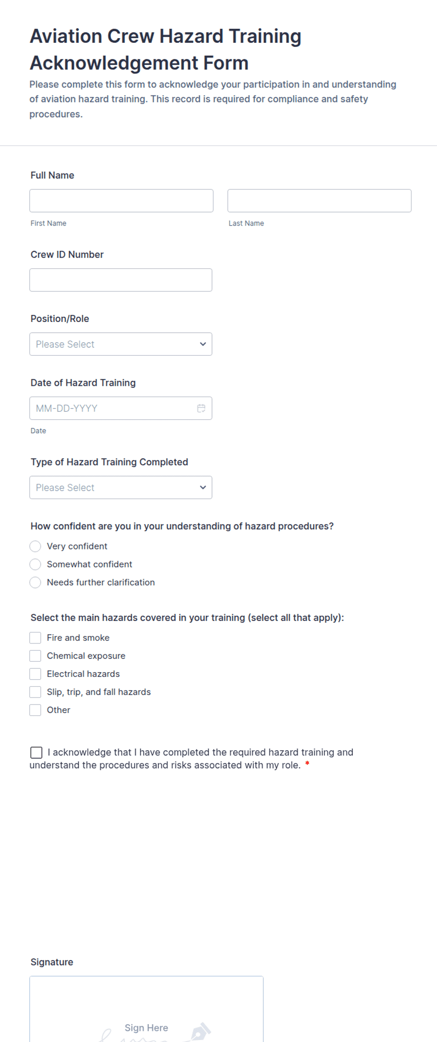The width and height of the screenshot is (437, 1042).
Task: Select the 'Very confident' radio option
Action: click(x=35, y=546)
